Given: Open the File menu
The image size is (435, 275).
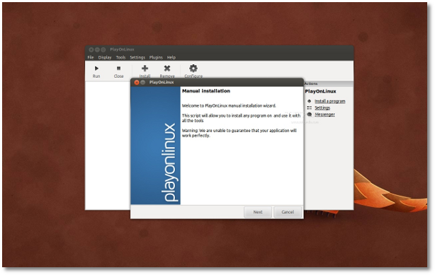Looking at the screenshot, I should tap(91, 57).
